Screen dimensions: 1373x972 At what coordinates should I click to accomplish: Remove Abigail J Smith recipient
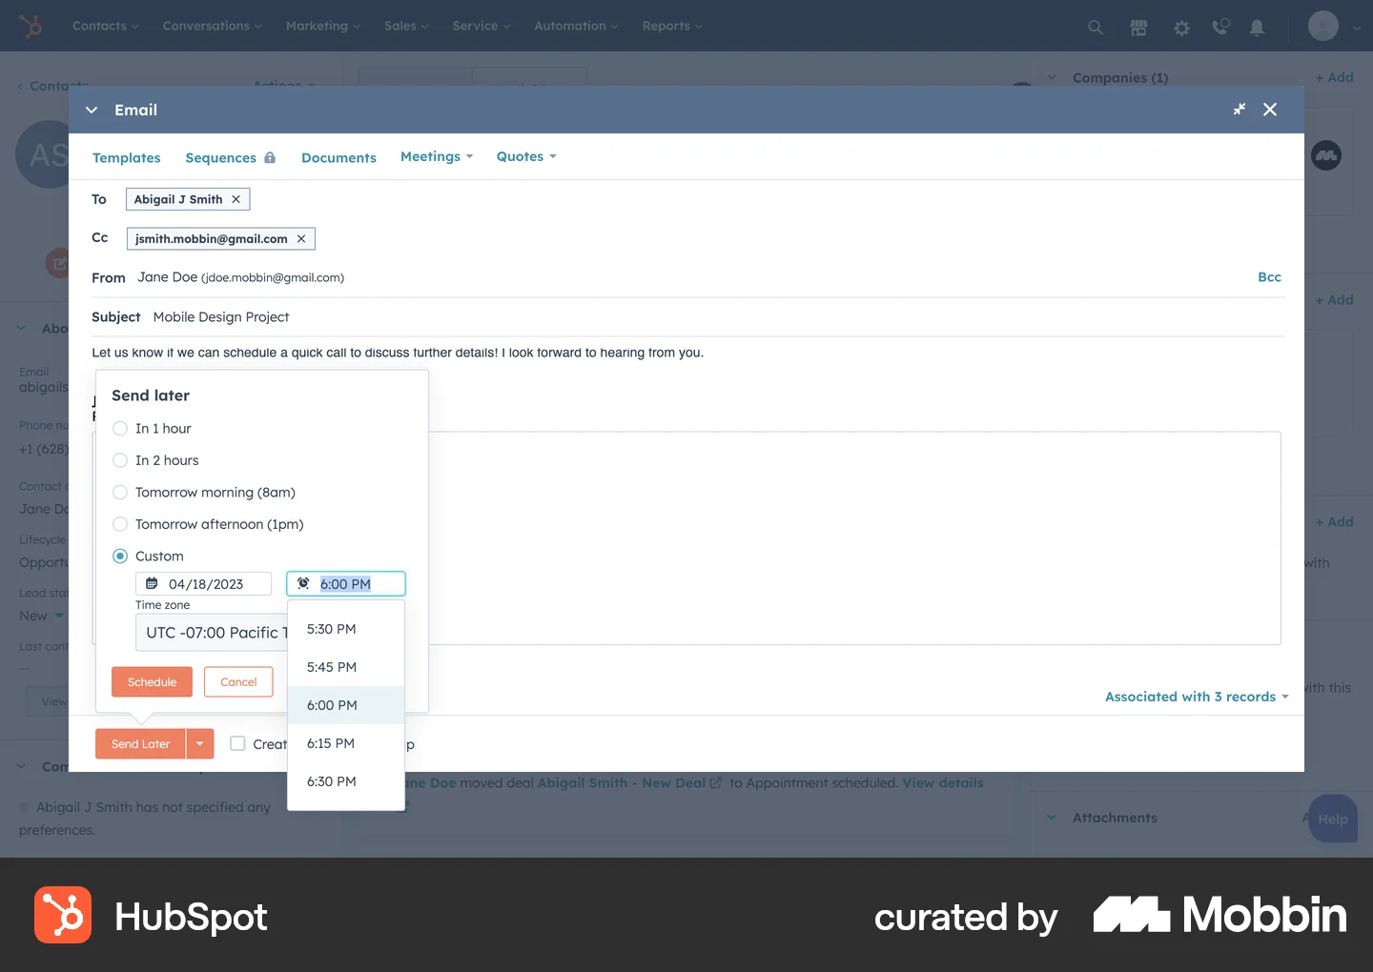pyautogui.click(x=236, y=199)
